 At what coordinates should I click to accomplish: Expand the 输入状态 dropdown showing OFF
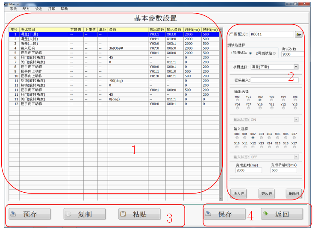point(296,157)
